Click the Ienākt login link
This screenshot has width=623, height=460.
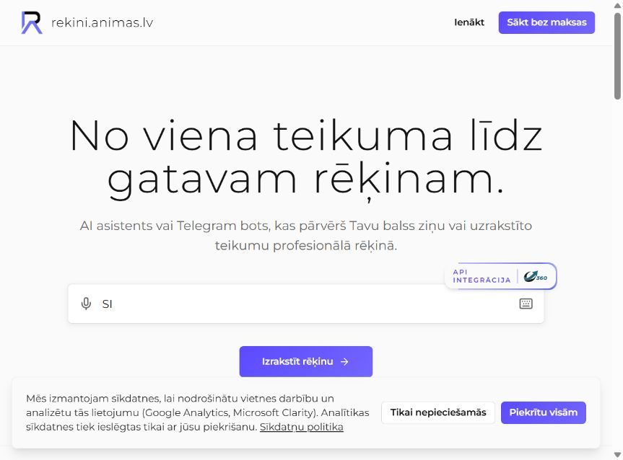[x=469, y=22]
